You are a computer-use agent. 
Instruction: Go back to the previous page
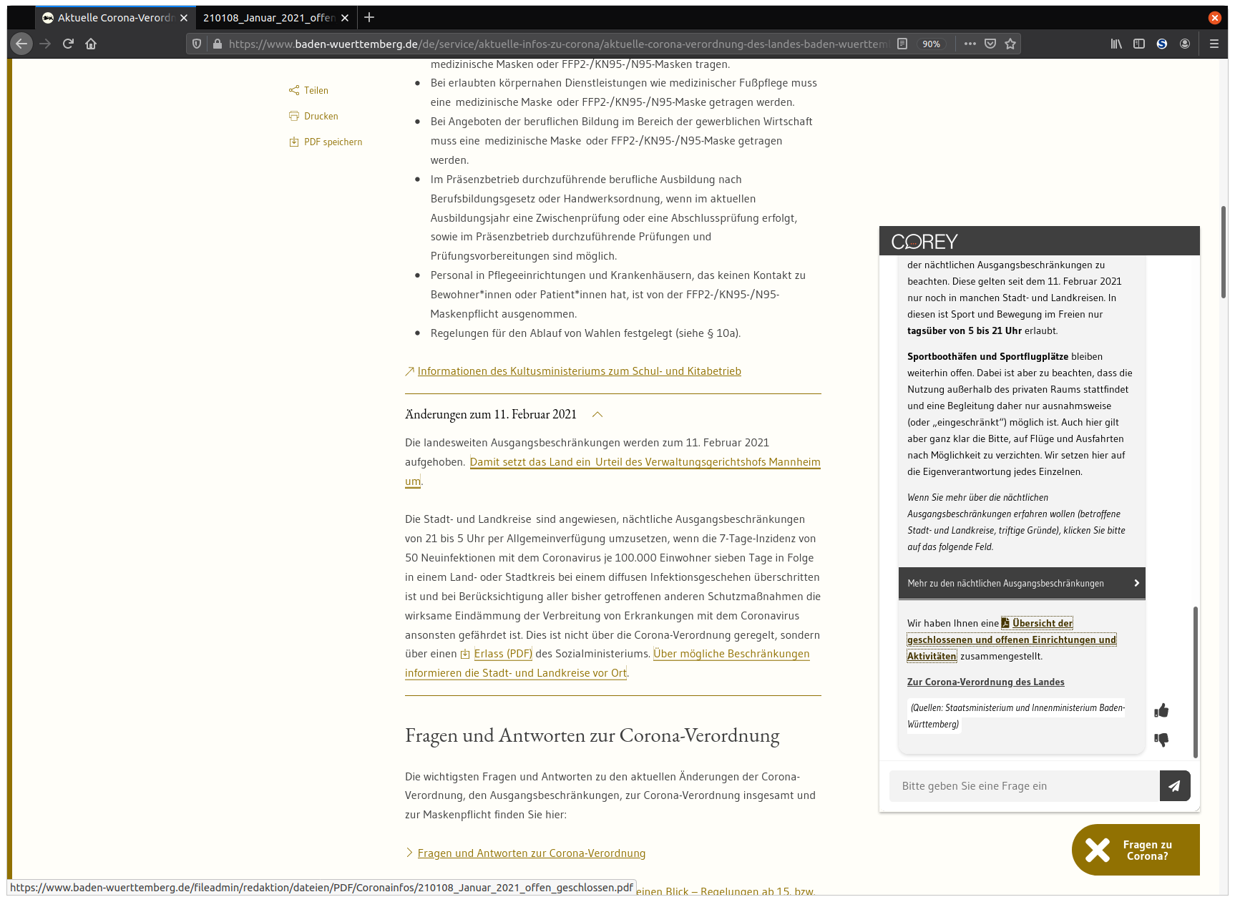coord(21,44)
